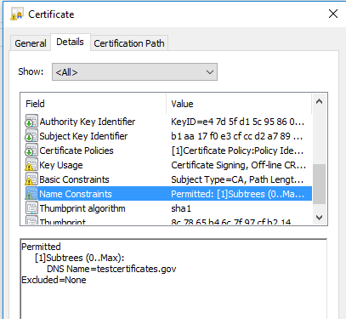This screenshot has height=324, width=346.
Task: Click the field list scrollbar thumb
Action: click(319, 184)
